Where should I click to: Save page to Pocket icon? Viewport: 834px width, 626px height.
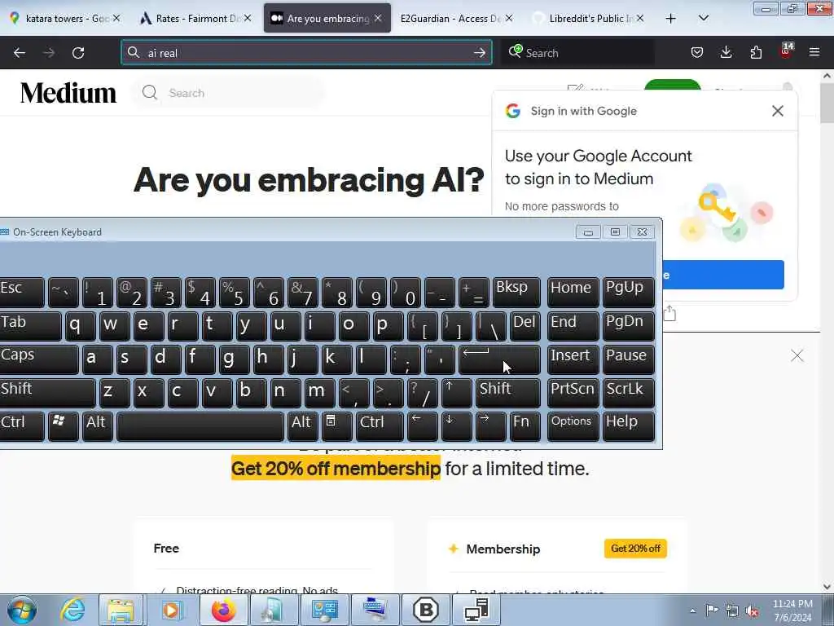(x=697, y=53)
